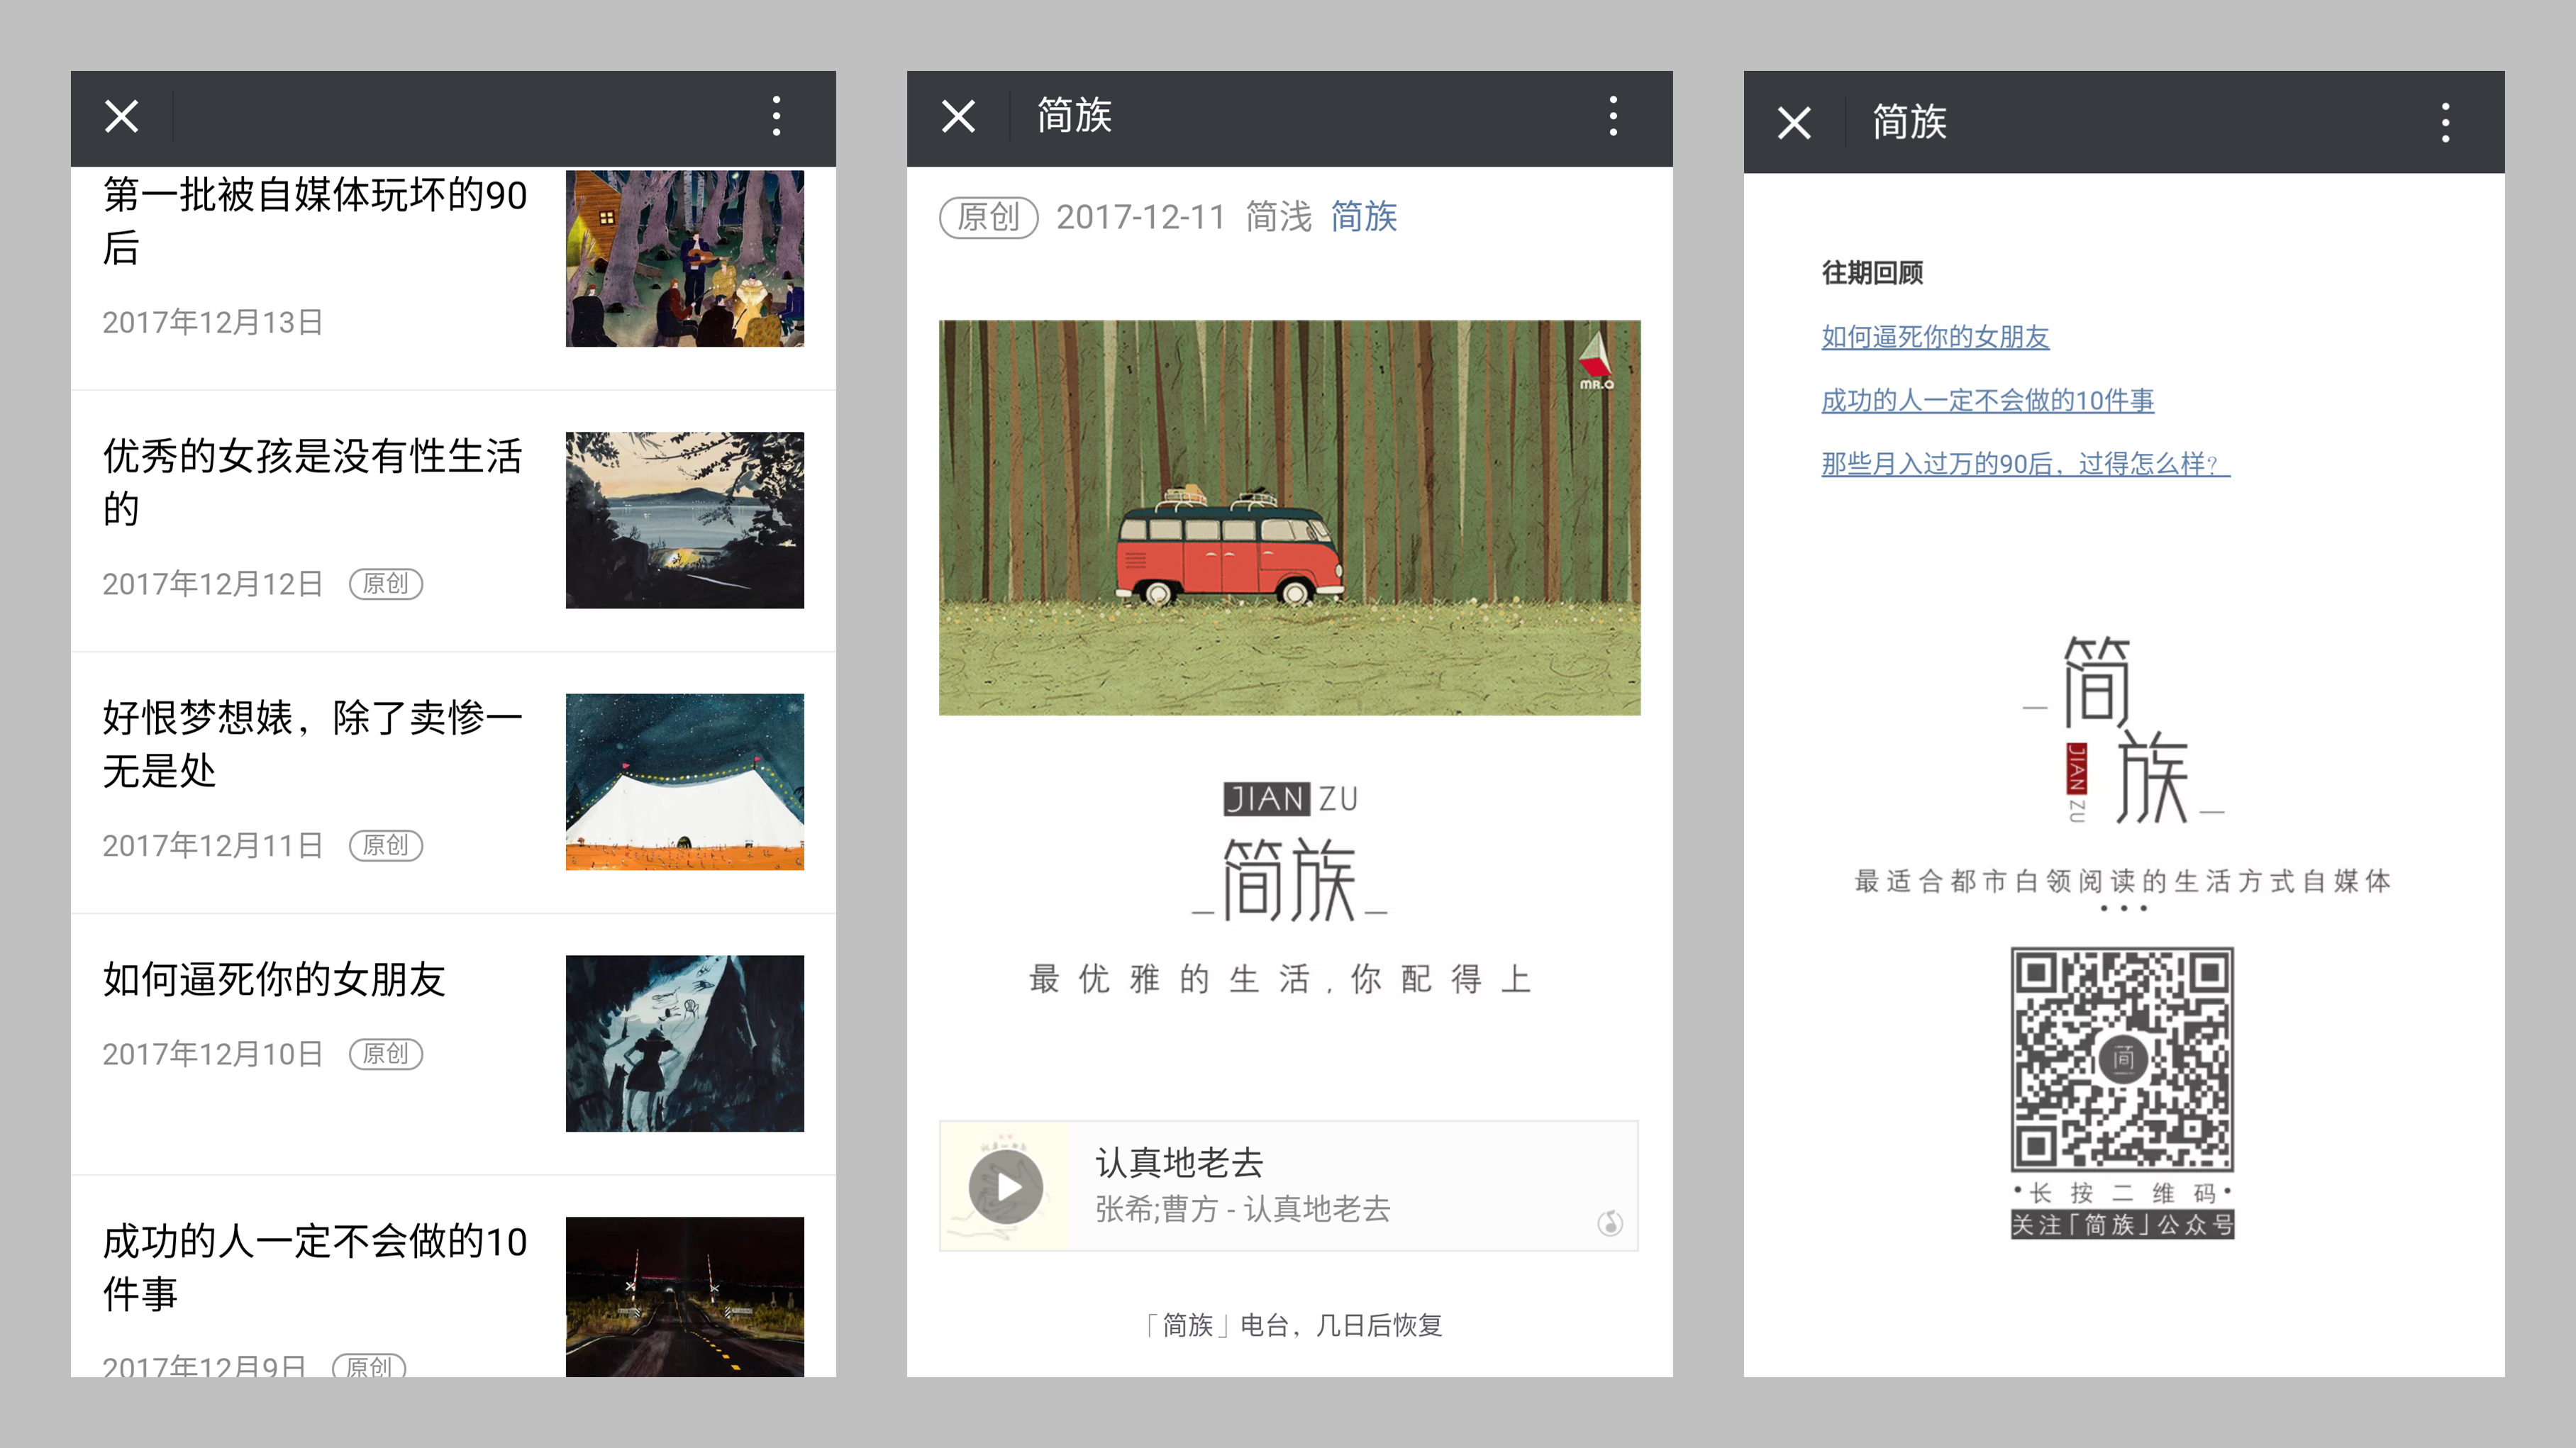The height and width of the screenshot is (1448, 2576).
Task: Tap the date 2017-12-11 in article header
Action: click(x=1141, y=217)
